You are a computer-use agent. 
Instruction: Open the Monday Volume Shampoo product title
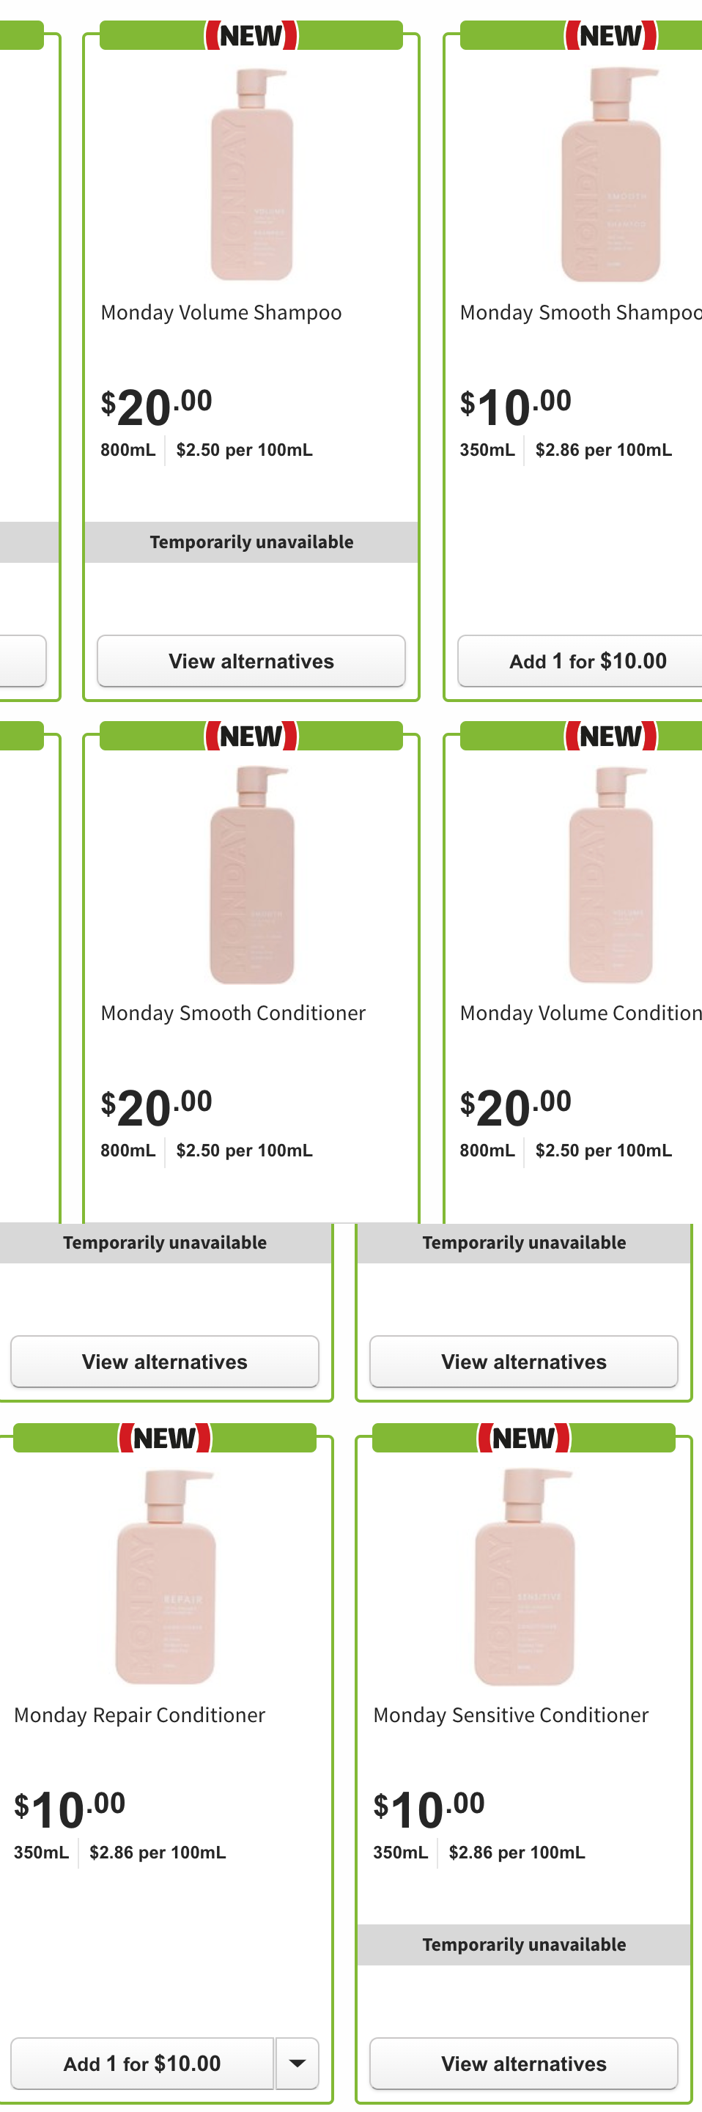(x=221, y=312)
